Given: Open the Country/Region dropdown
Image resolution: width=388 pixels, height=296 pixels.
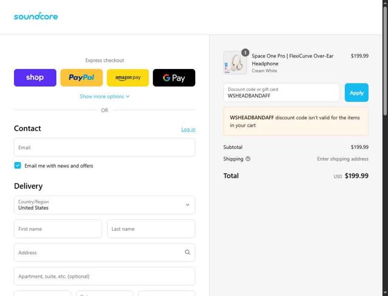Looking at the screenshot, I should click(x=104, y=205).
